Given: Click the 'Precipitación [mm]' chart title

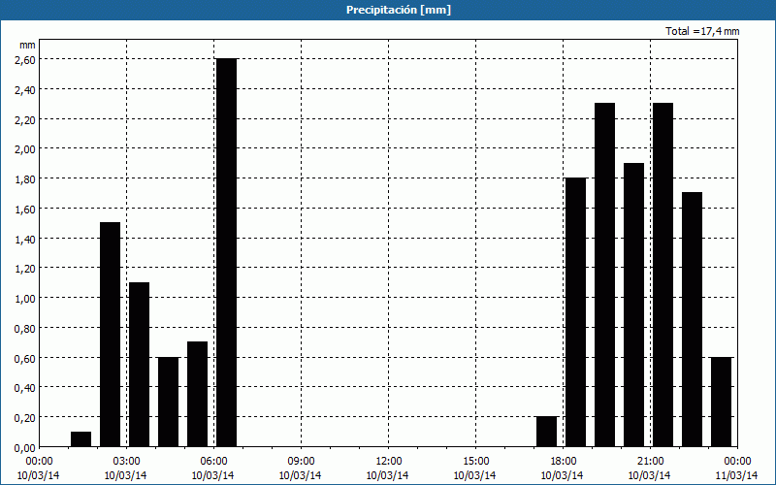Looking at the screenshot, I should (x=399, y=10).
